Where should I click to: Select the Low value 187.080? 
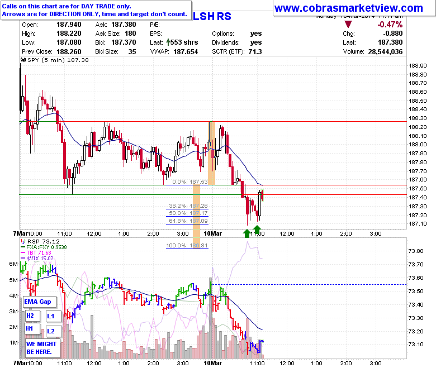tap(69, 42)
